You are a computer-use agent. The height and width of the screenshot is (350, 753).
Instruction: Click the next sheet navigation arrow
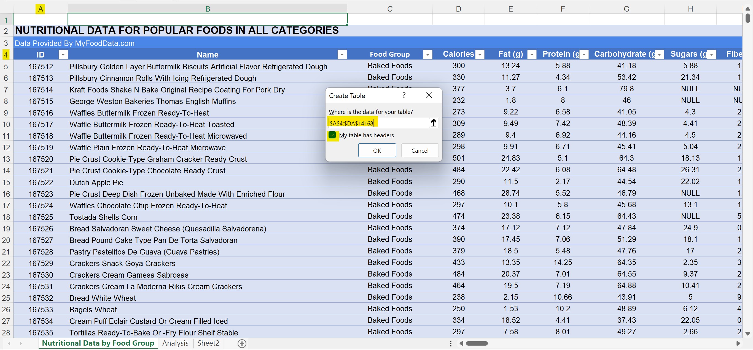pyautogui.click(x=21, y=344)
